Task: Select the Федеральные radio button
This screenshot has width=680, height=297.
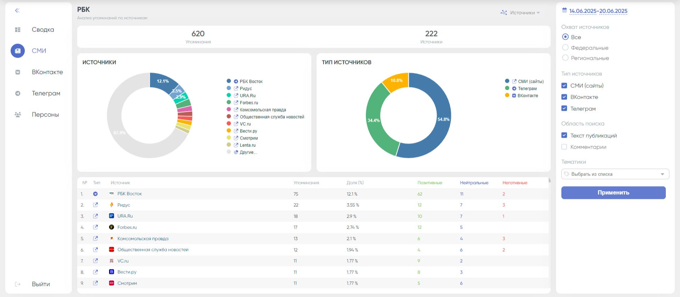Action: point(565,47)
